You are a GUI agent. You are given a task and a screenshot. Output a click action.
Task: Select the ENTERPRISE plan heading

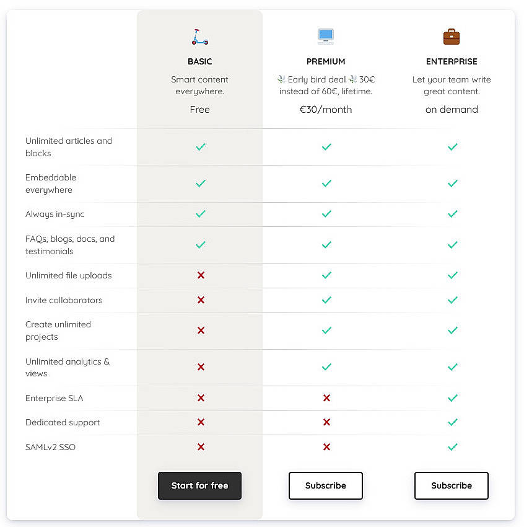click(452, 61)
